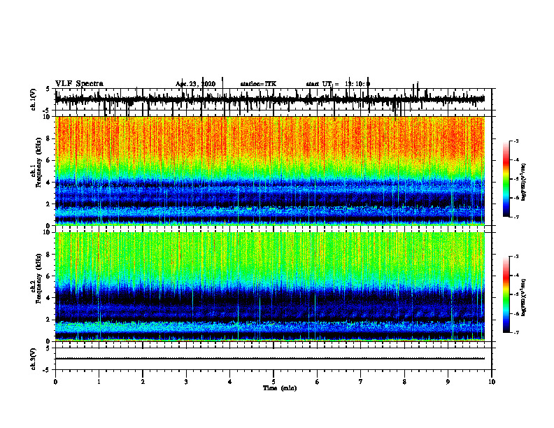Click the ch.2 spectrogram color bar
The image size is (554, 428).
pyautogui.click(x=506, y=294)
